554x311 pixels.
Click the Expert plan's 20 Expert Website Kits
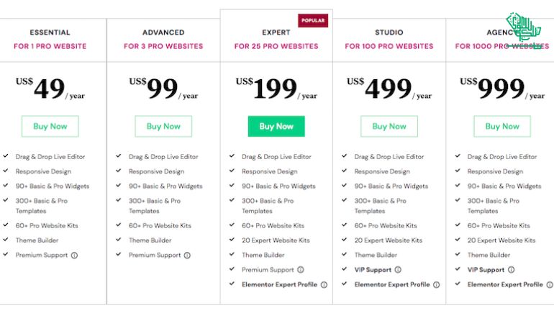tap(276, 240)
